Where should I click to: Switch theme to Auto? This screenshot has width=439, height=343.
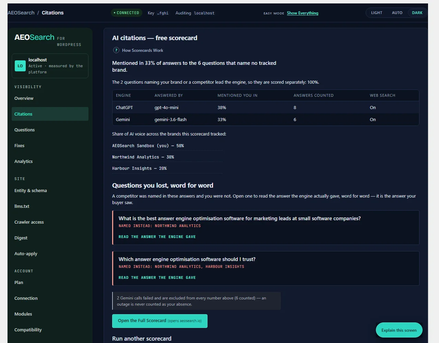pyautogui.click(x=397, y=13)
